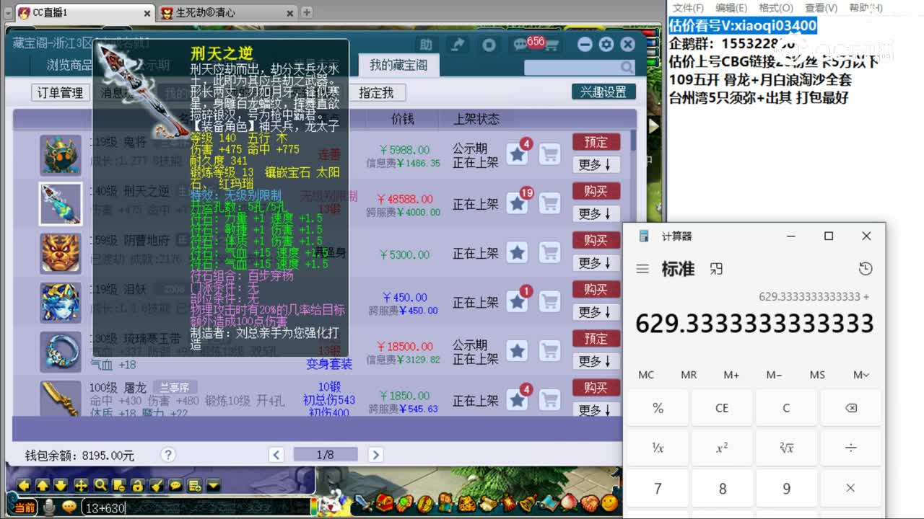Click the search magnifier in shop search box
This screenshot has height=519, width=924.
[x=627, y=67]
